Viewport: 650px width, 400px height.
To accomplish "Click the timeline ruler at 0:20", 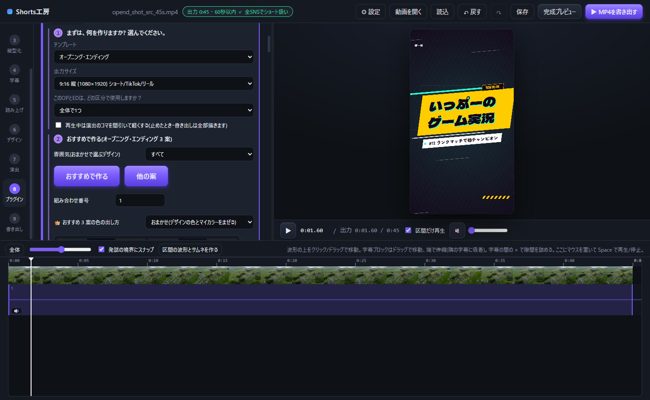I will 286,261.
